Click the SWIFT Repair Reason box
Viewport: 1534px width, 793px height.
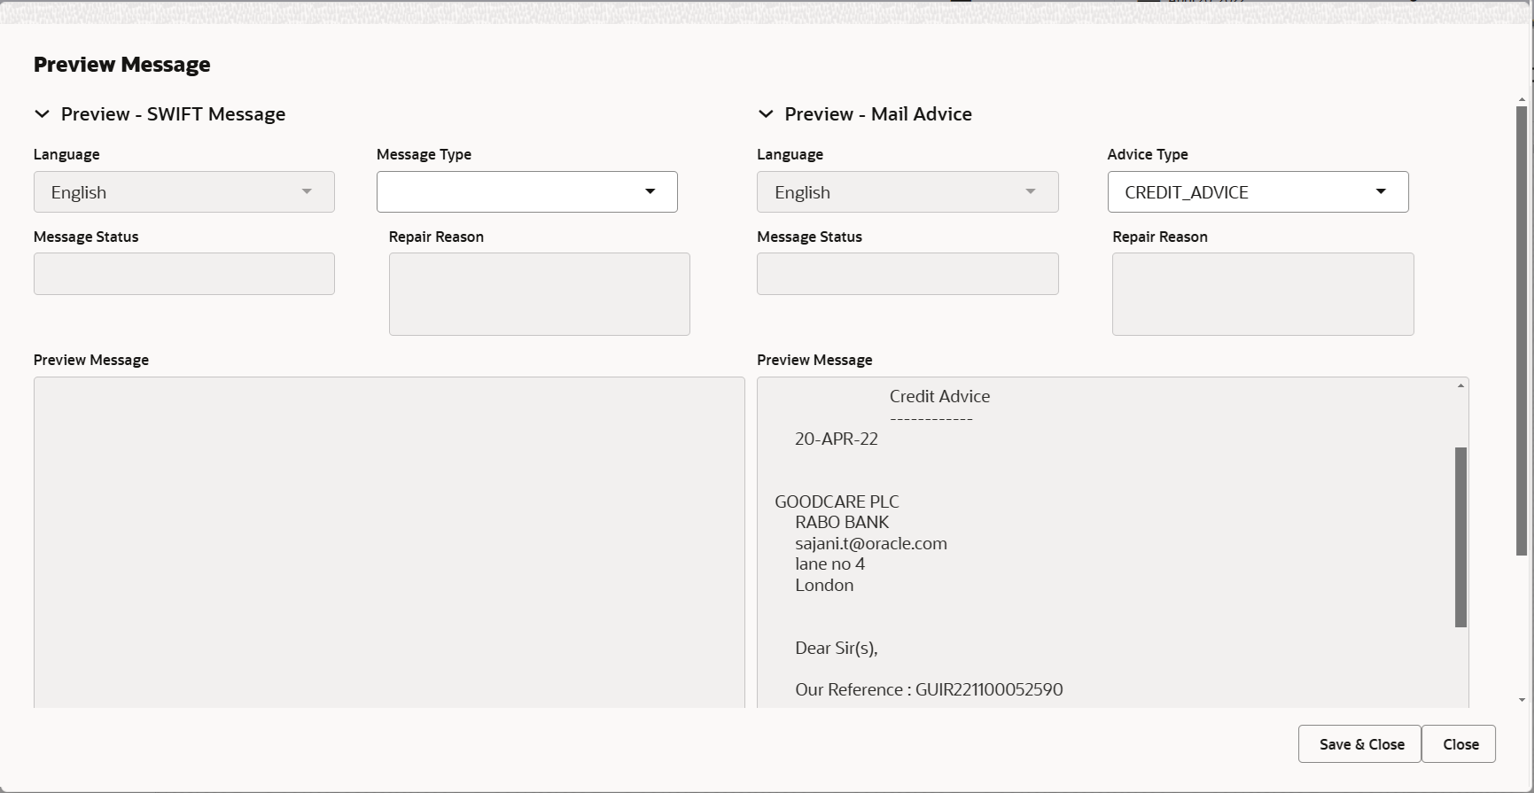pos(540,294)
